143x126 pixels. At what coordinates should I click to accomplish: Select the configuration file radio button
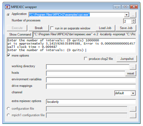[8, 109]
